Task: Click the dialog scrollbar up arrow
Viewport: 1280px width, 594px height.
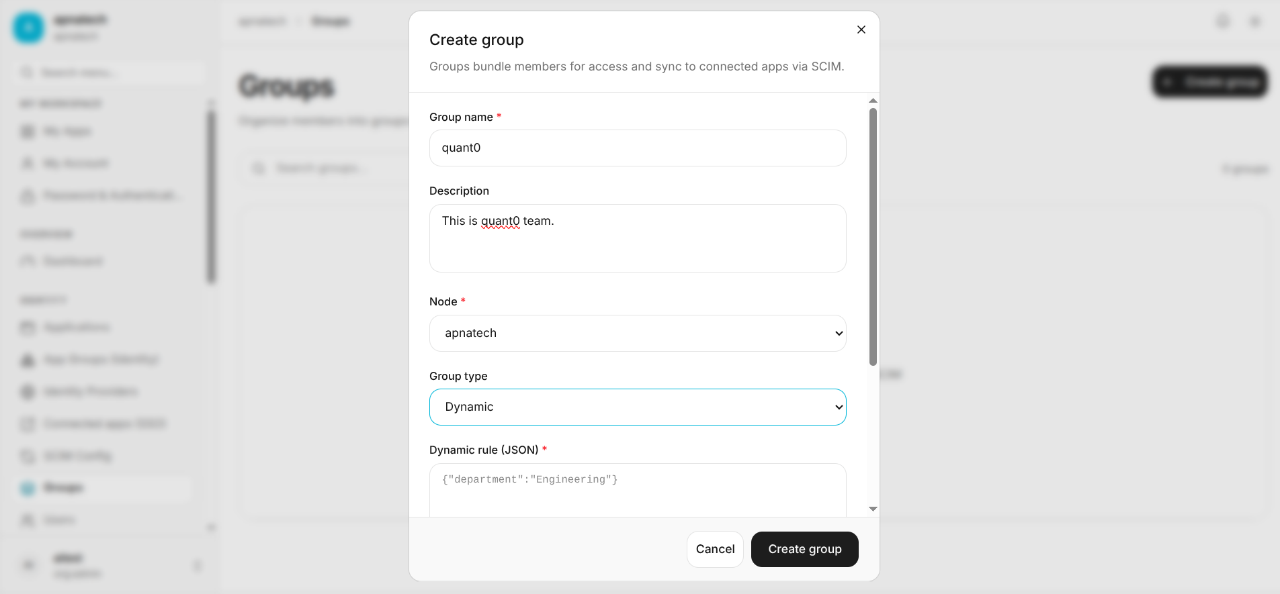Action: click(873, 100)
